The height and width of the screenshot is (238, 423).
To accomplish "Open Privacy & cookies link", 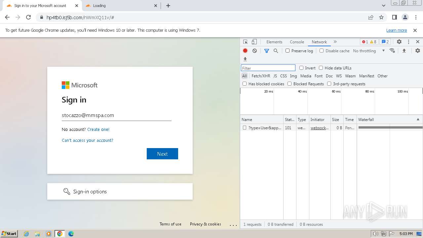I will (206, 224).
